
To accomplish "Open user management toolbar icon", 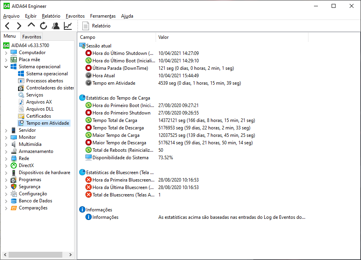I will point(56,26).
